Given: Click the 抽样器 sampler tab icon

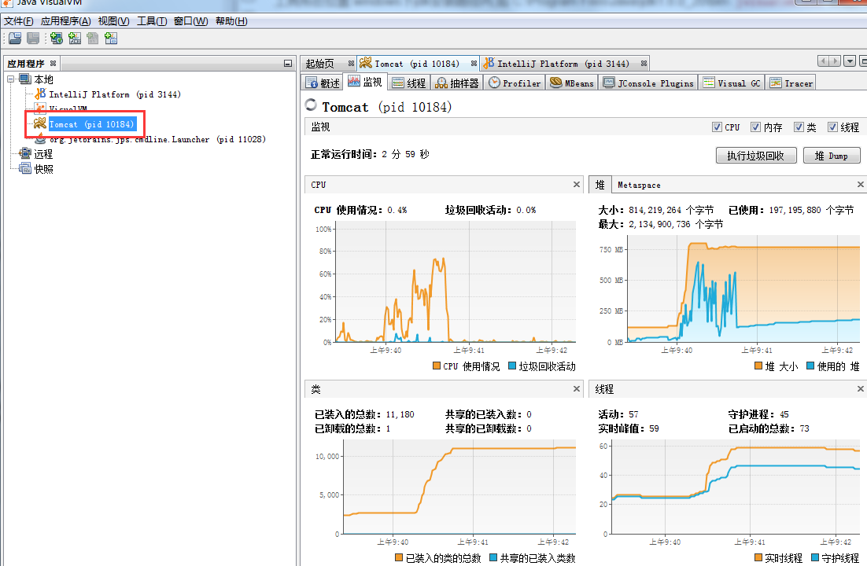Looking at the screenshot, I should pos(441,83).
